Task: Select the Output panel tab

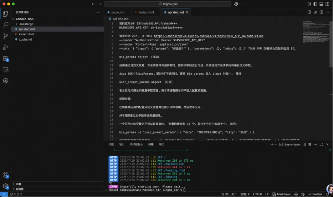Action: pos(122,144)
